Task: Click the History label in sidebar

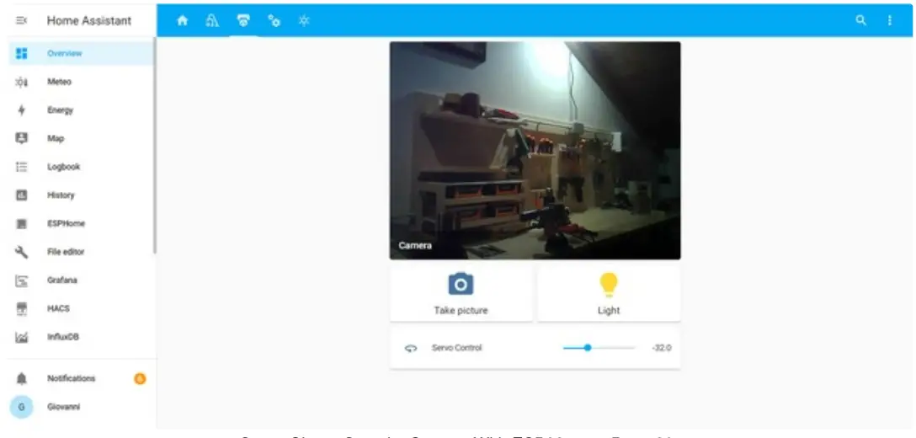Action: tap(61, 195)
